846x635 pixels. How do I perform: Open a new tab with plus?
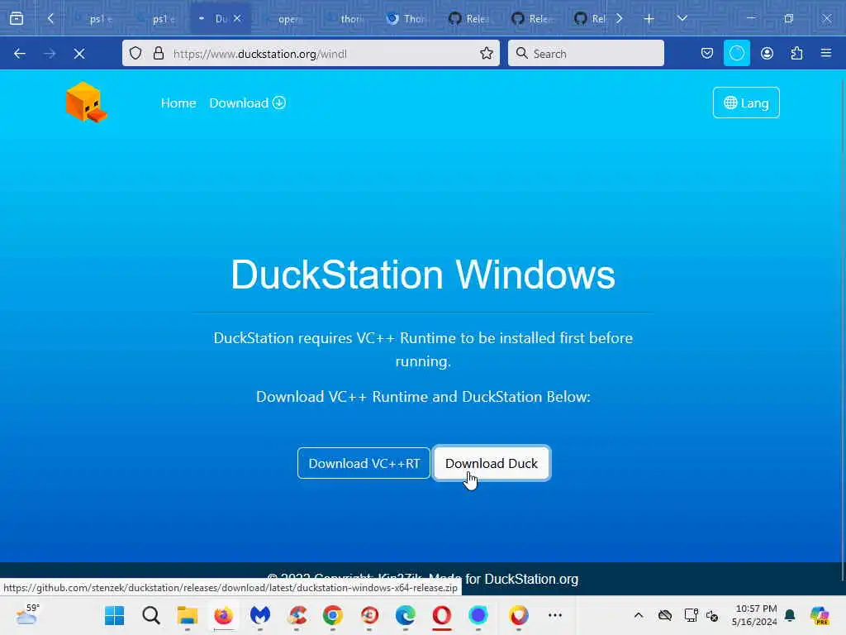[649, 19]
